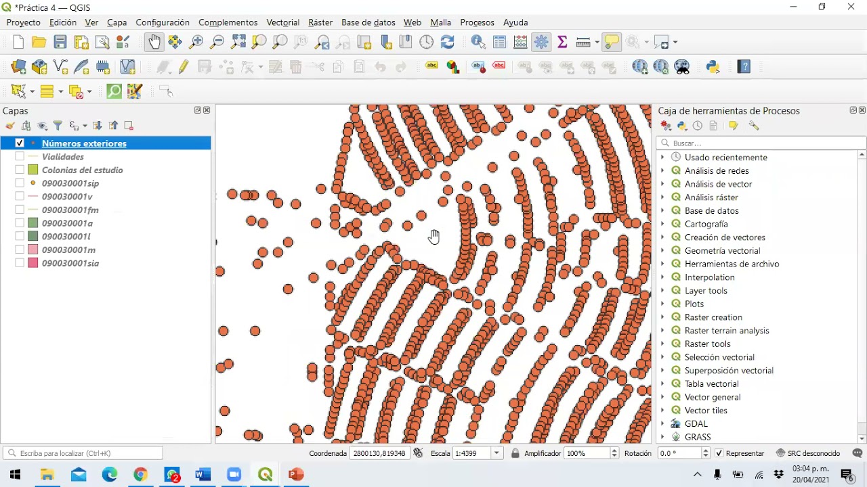
Task: Open the Python console icon
Action: coord(713,66)
